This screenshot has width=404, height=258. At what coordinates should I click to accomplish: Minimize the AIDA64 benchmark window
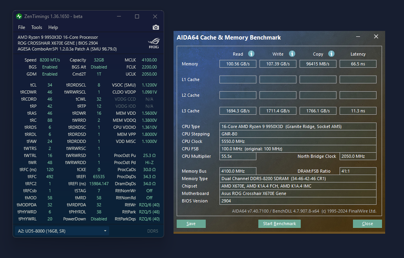pos(358,37)
